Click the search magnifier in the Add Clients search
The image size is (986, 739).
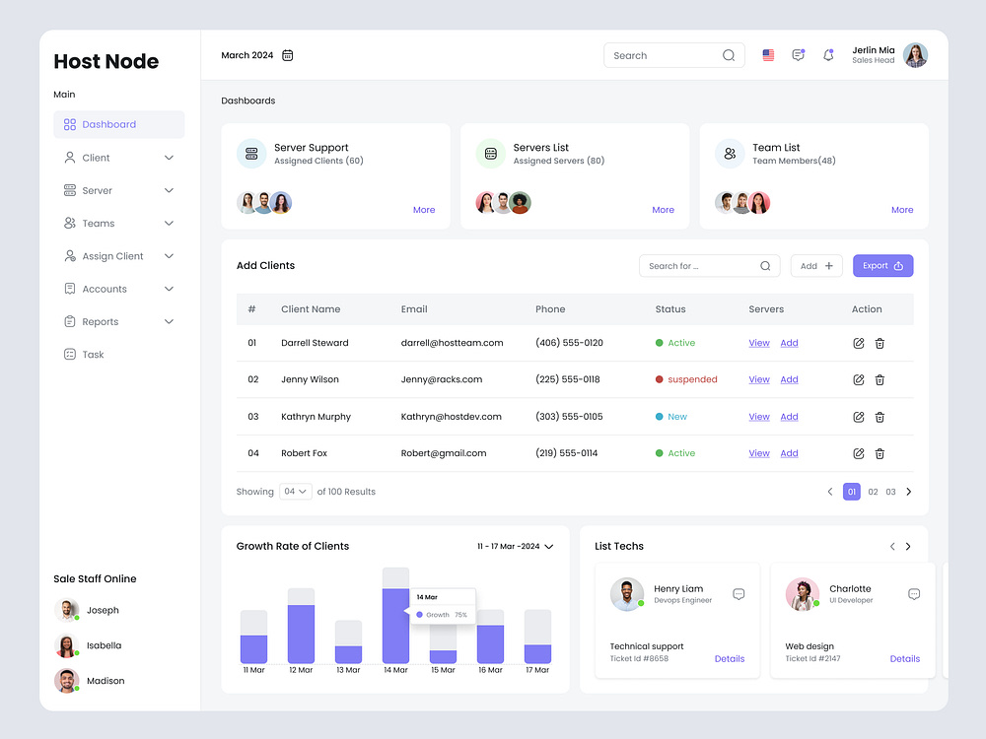(x=765, y=265)
